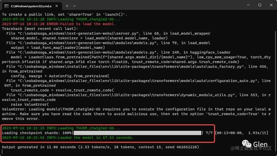This screenshot has width=277, height=156.
Task: Select the C:\Windows\system32\cmd.exe tab
Action: (32, 6)
